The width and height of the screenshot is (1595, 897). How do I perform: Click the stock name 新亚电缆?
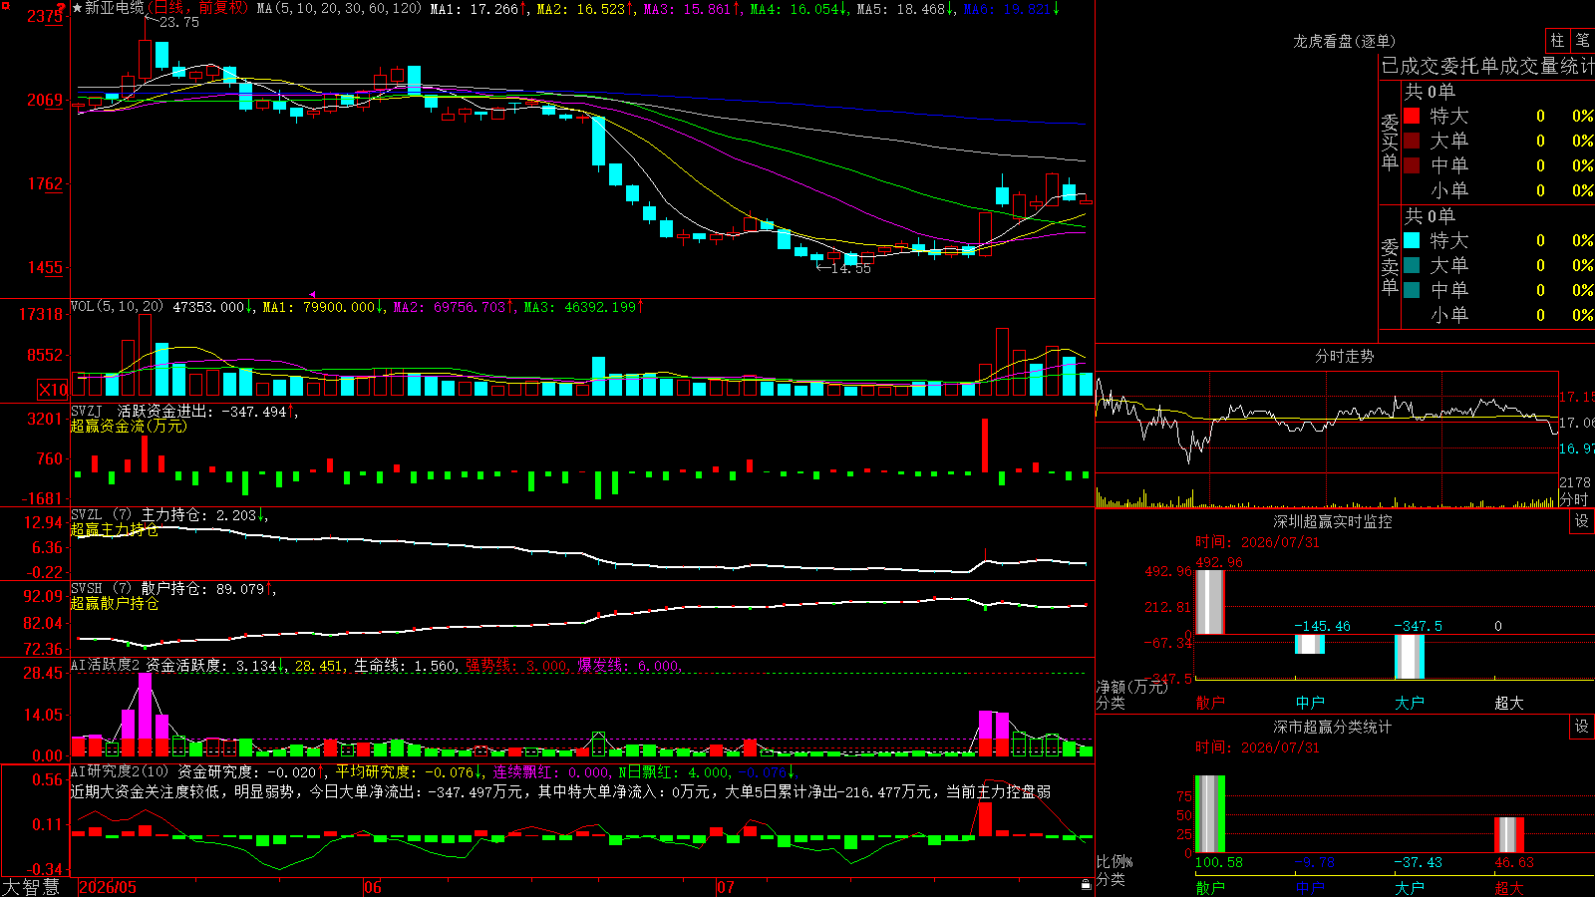pos(115,8)
